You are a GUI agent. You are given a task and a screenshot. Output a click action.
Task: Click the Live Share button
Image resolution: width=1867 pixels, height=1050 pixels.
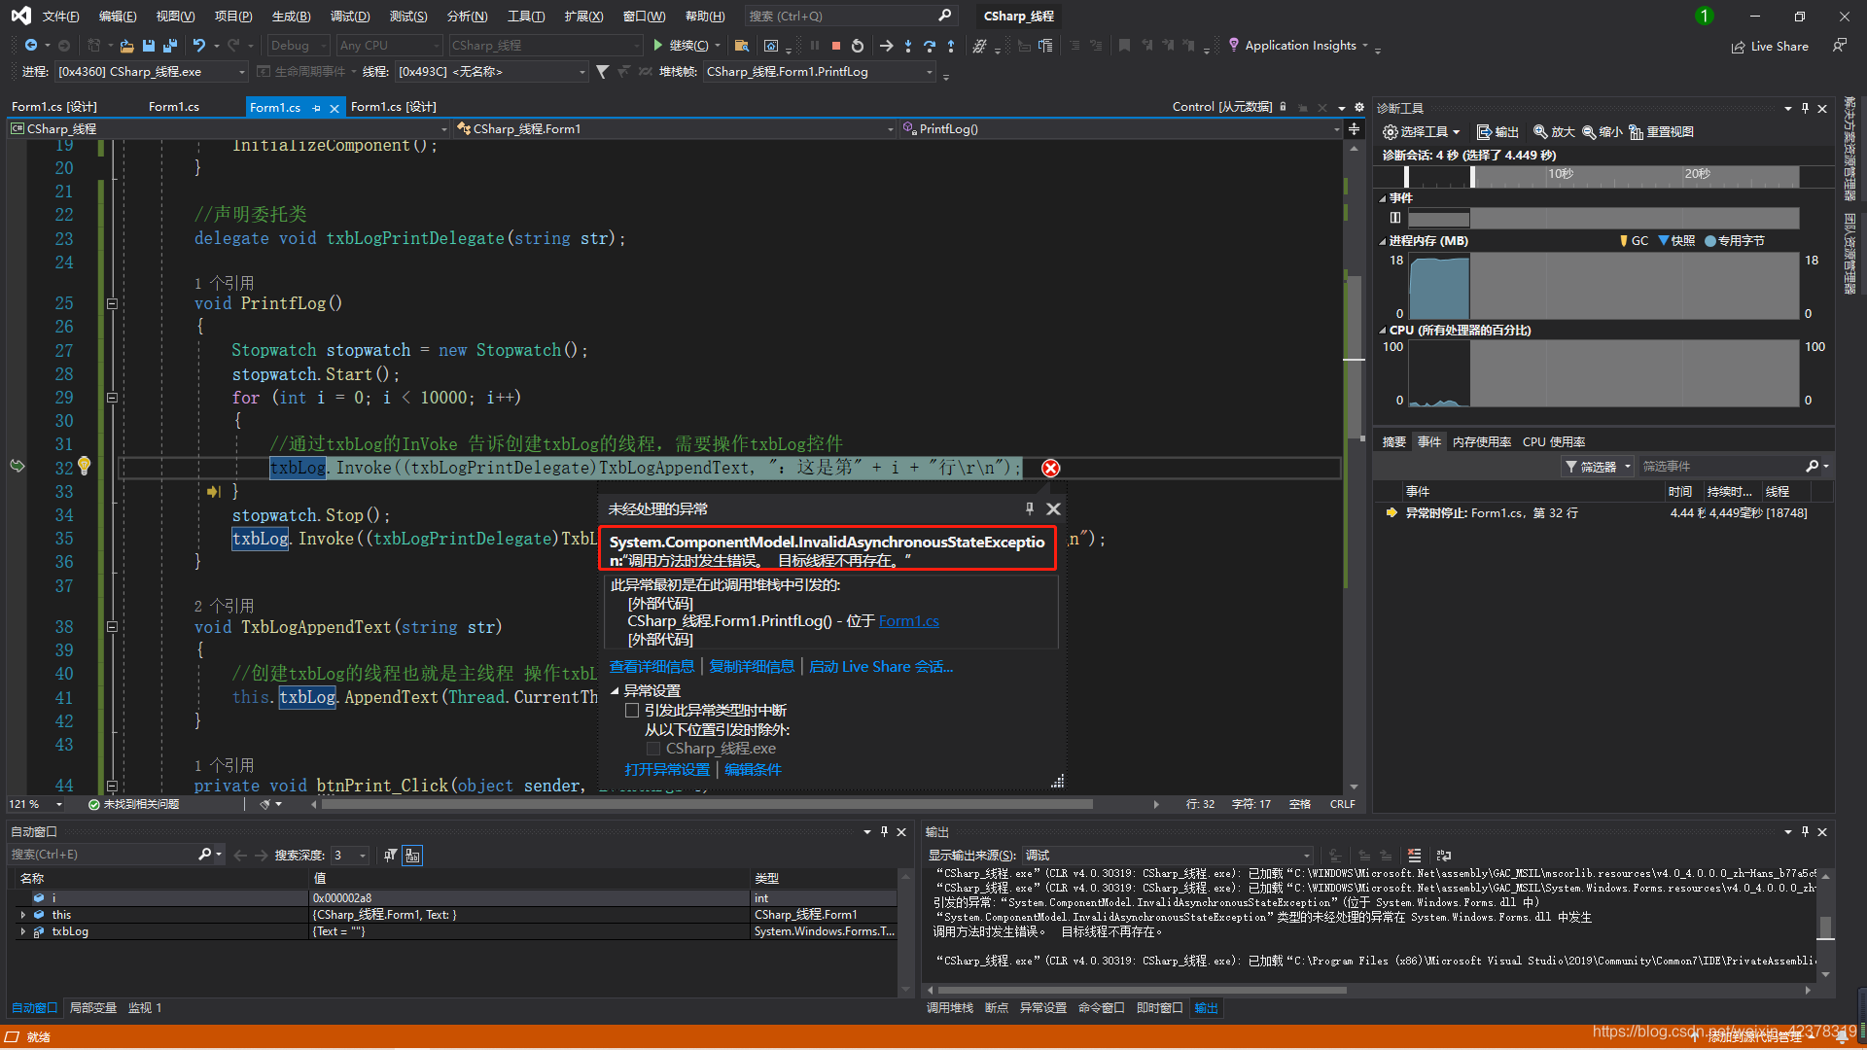(1770, 46)
